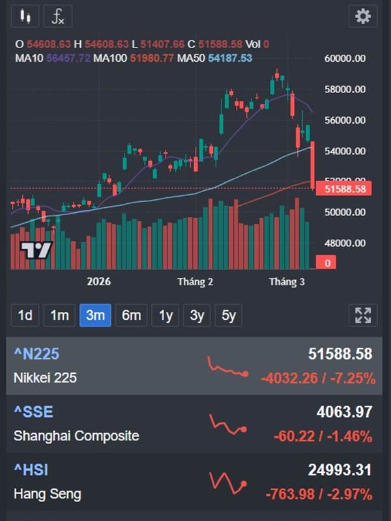Image resolution: width=391 pixels, height=521 pixels.
Task: Show the 5y time range
Action: pos(228,315)
